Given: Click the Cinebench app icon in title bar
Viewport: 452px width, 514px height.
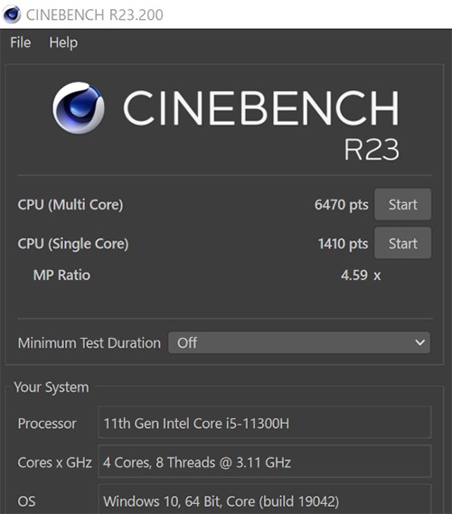Looking at the screenshot, I should [12, 14].
